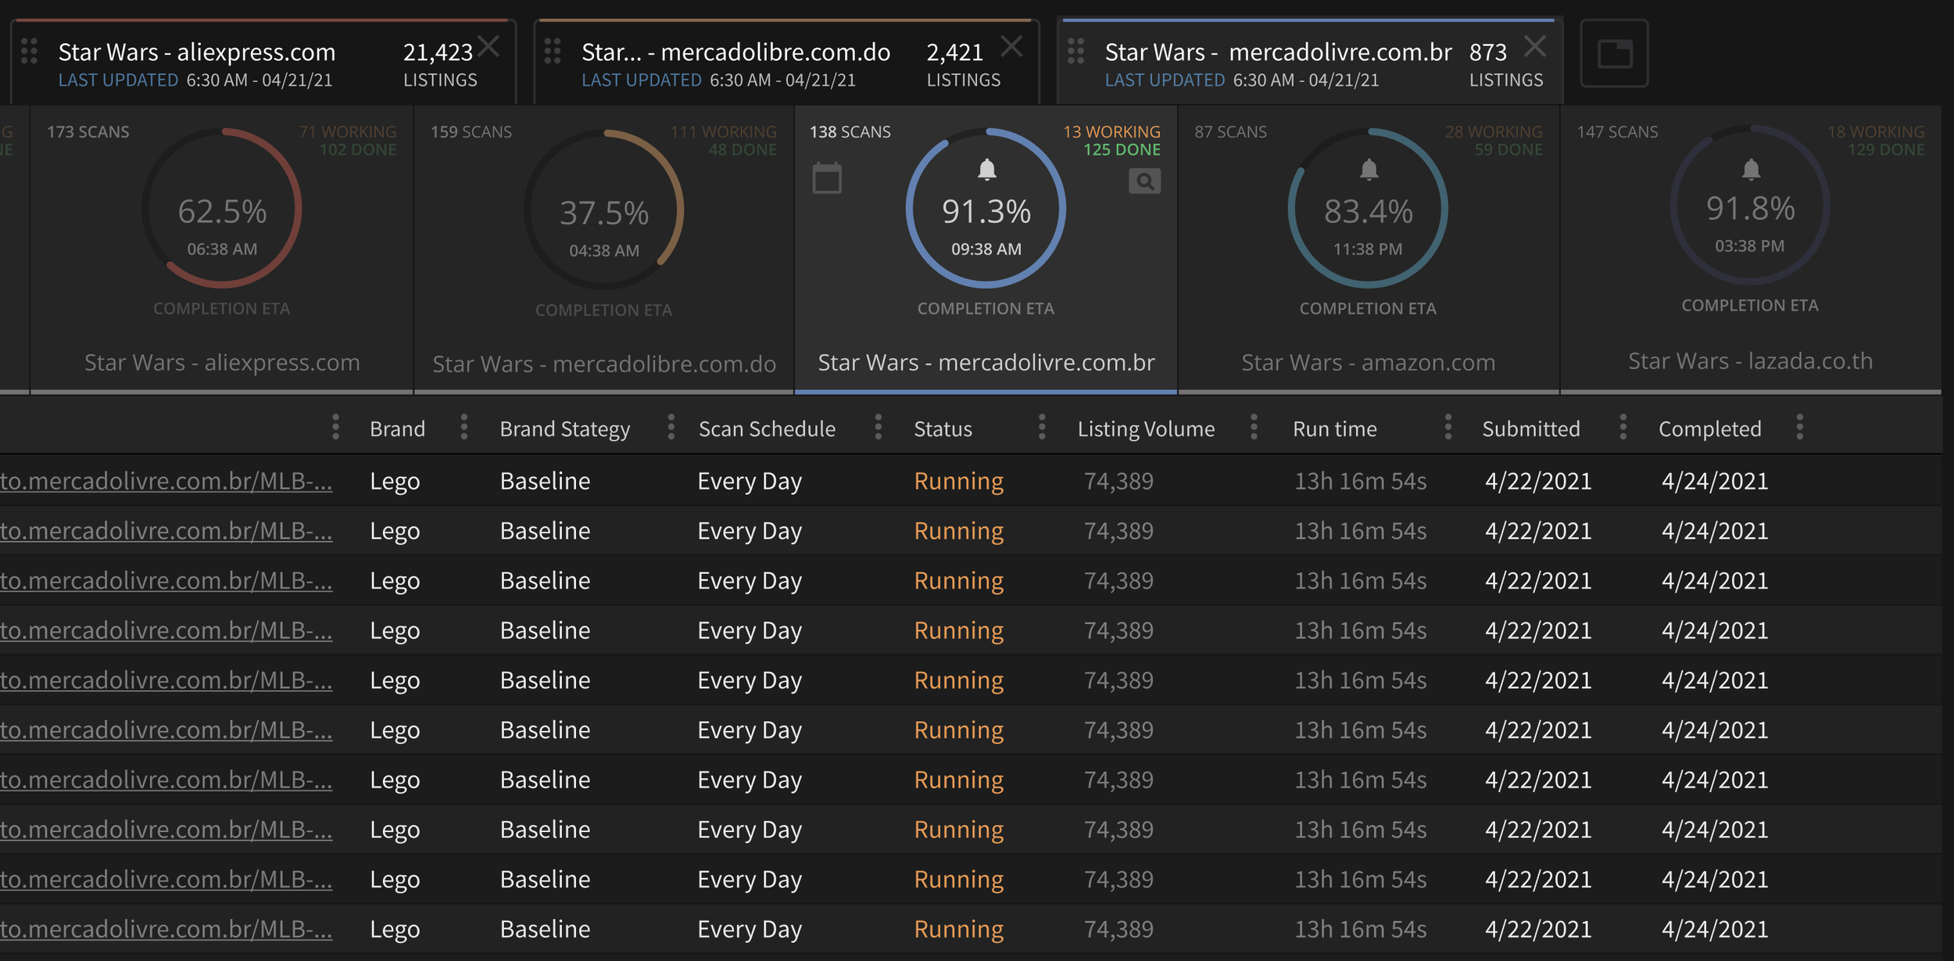This screenshot has height=961, width=1954.
Task: Open Status column options dots
Action: point(1042,428)
